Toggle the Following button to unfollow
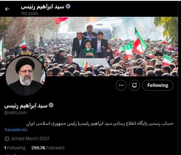 point(158,85)
